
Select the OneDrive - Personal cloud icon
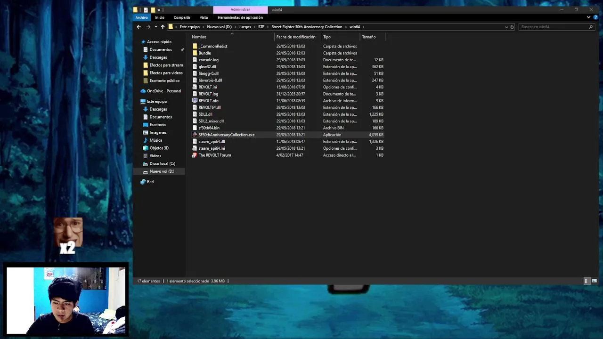point(143,91)
